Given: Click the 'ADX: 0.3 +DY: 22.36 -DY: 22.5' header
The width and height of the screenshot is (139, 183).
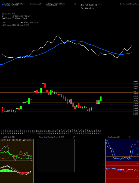Looking at the screenshot, I should click(16, 140).
